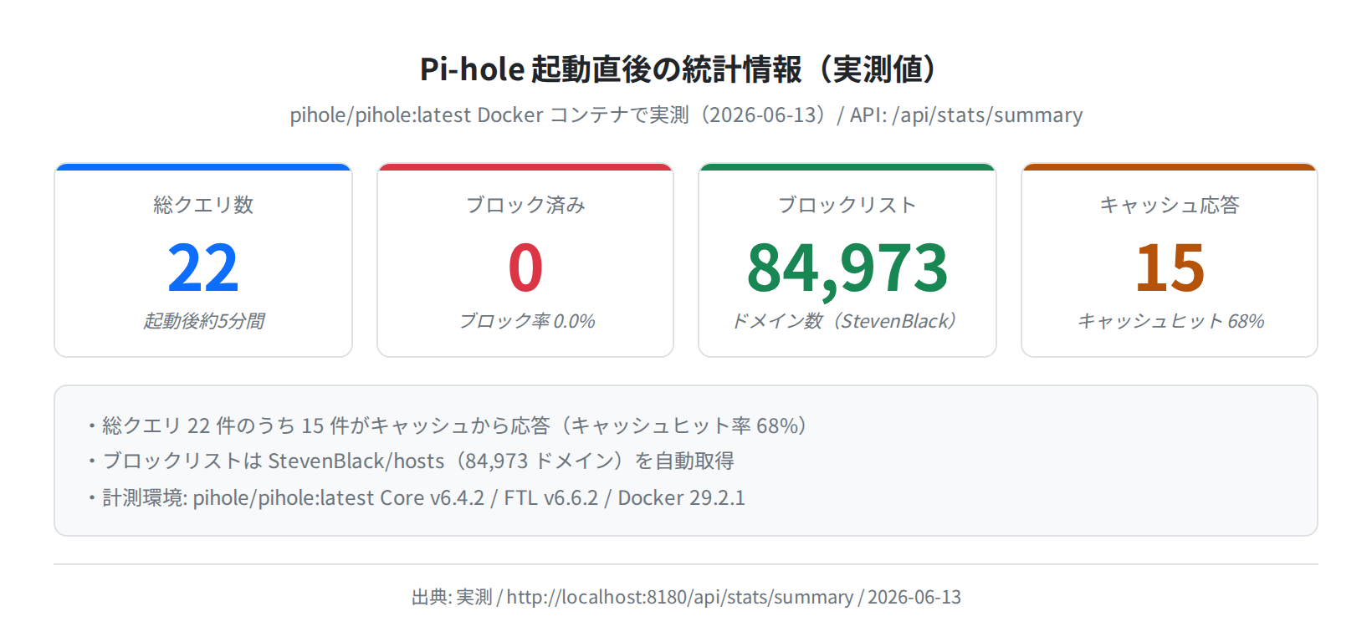This screenshot has width=1372, height=642.
Task: Click the bullet line starting '計測環境: pihole/pihole:latest Core v6.4.2'
Action: pyautogui.click(x=415, y=497)
